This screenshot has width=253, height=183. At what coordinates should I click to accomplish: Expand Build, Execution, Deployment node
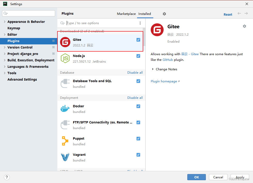click(5, 60)
